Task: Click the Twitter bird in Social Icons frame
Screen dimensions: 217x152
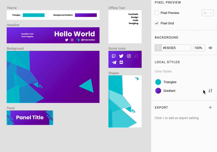Action: tap(121, 56)
